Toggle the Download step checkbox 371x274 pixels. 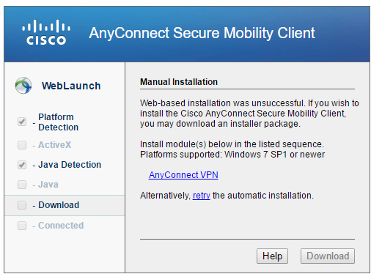point(22,205)
